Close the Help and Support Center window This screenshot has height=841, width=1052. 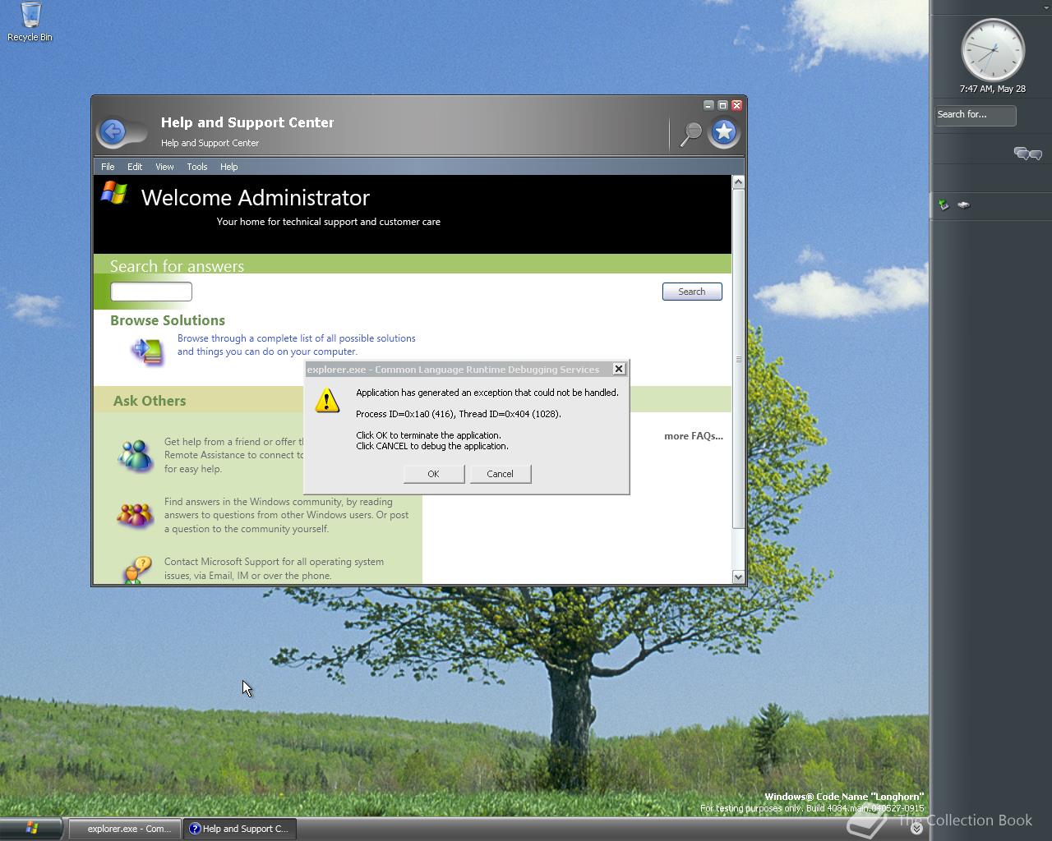736,105
